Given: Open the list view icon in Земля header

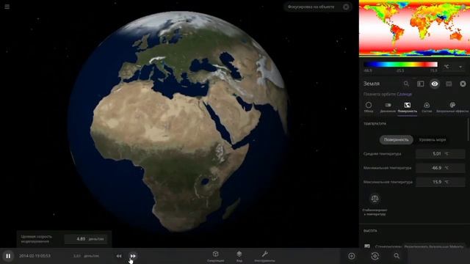Looking at the screenshot, I should click(449, 84).
